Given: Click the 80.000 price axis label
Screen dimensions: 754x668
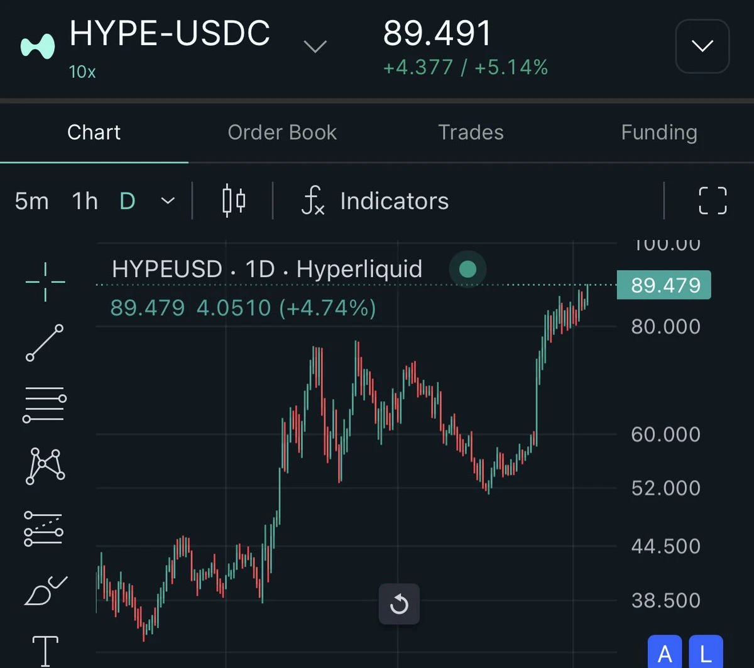Looking at the screenshot, I should (665, 327).
